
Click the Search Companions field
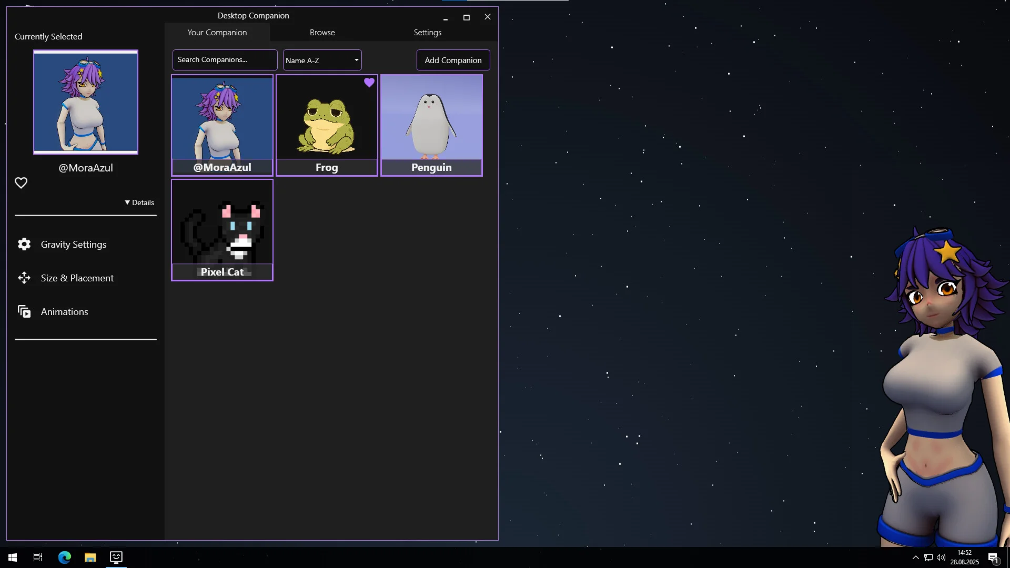pos(225,60)
